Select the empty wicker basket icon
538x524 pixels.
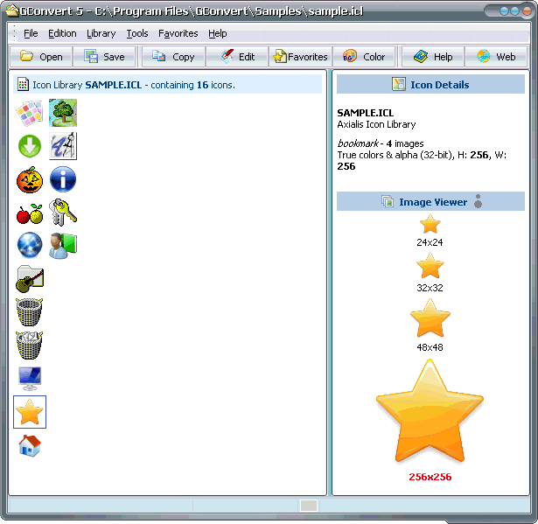click(30, 312)
